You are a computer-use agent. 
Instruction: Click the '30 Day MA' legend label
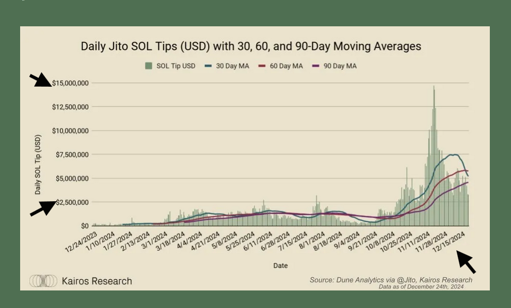pos(232,66)
